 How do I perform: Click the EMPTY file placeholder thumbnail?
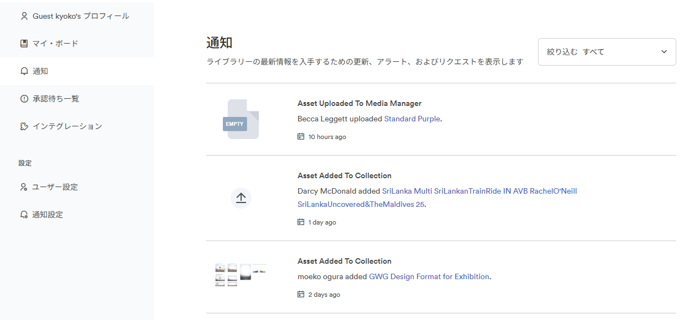tap(241, 119)
